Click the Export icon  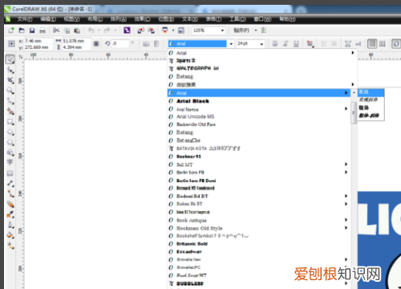point(152,31)
